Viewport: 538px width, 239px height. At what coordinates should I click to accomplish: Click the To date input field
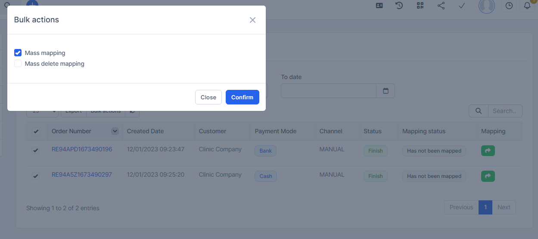(x=329, y=91)
